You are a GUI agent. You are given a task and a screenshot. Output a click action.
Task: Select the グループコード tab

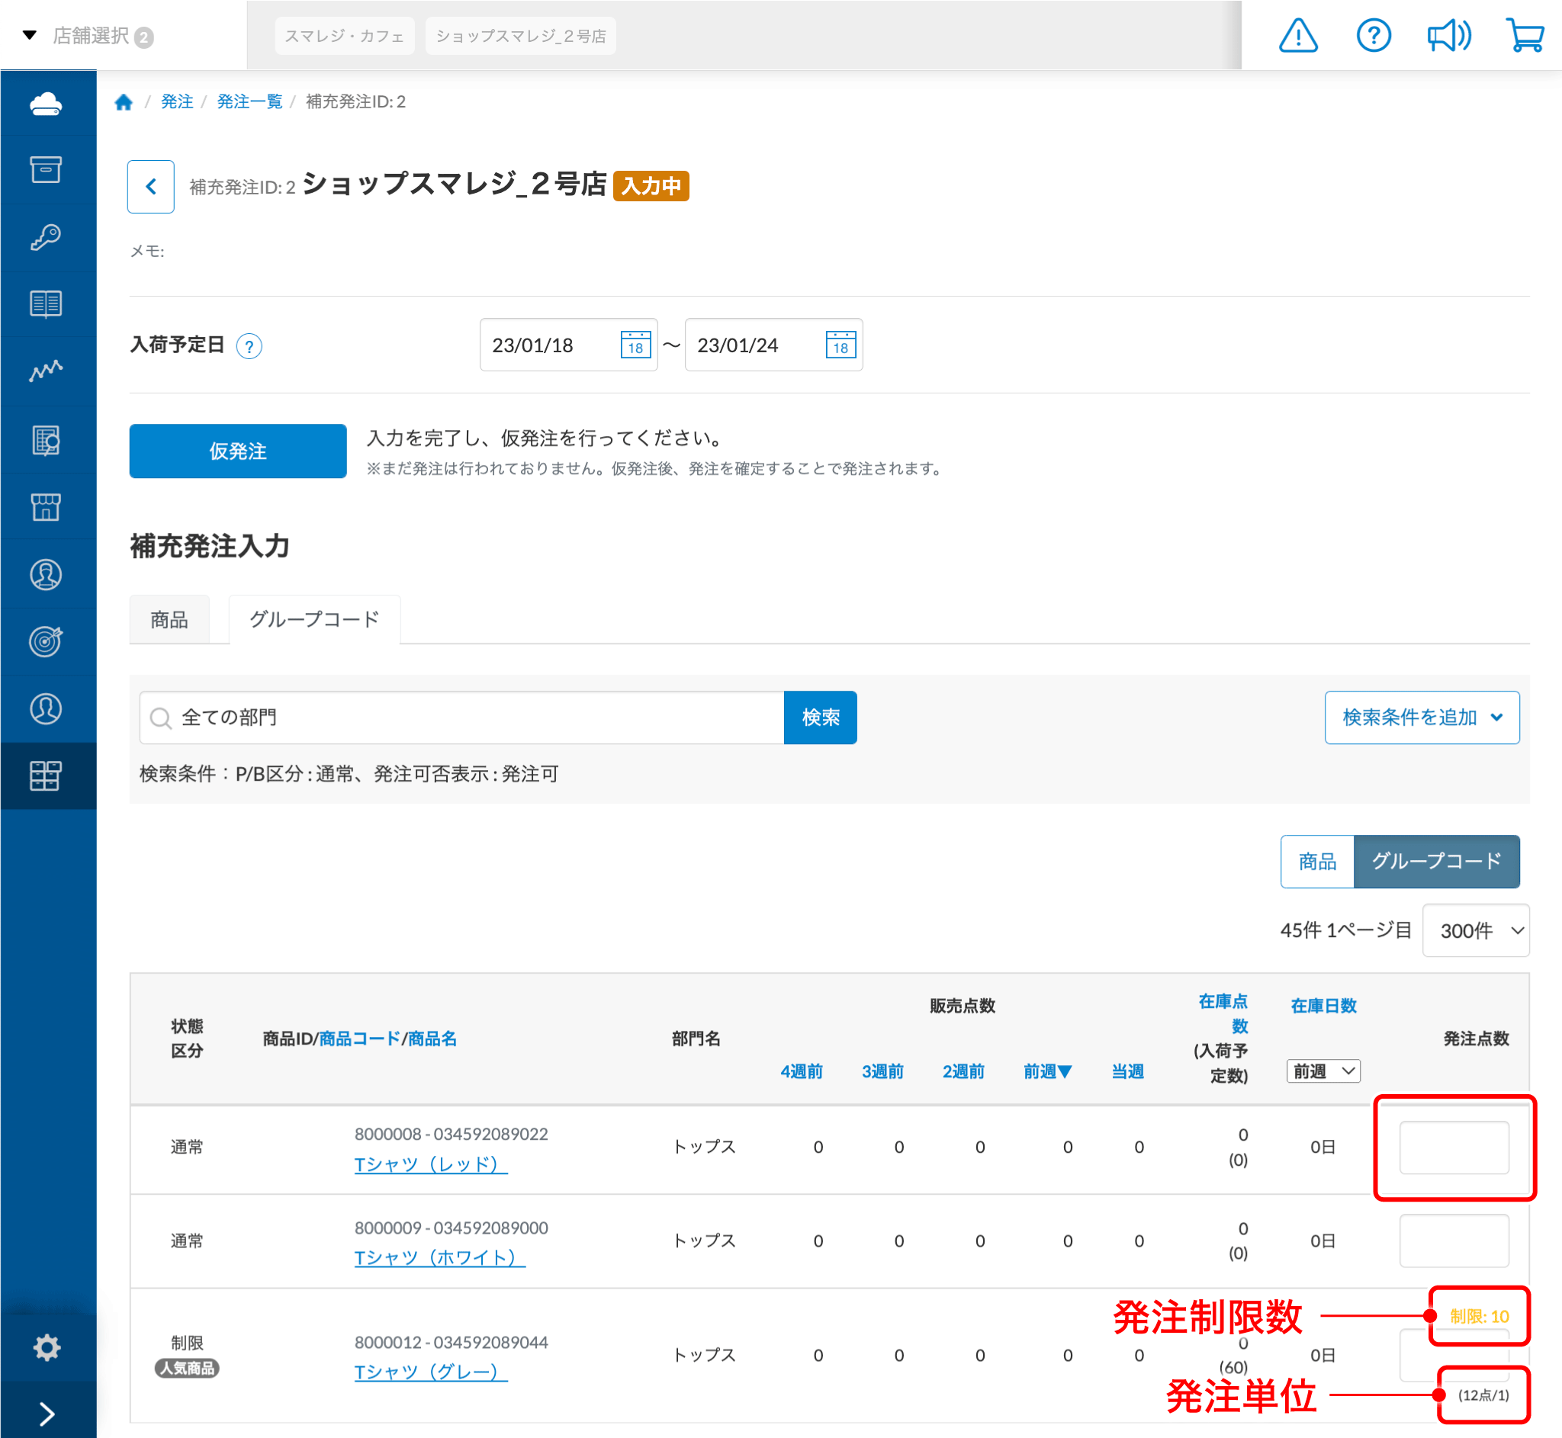(x=313, y=620)
